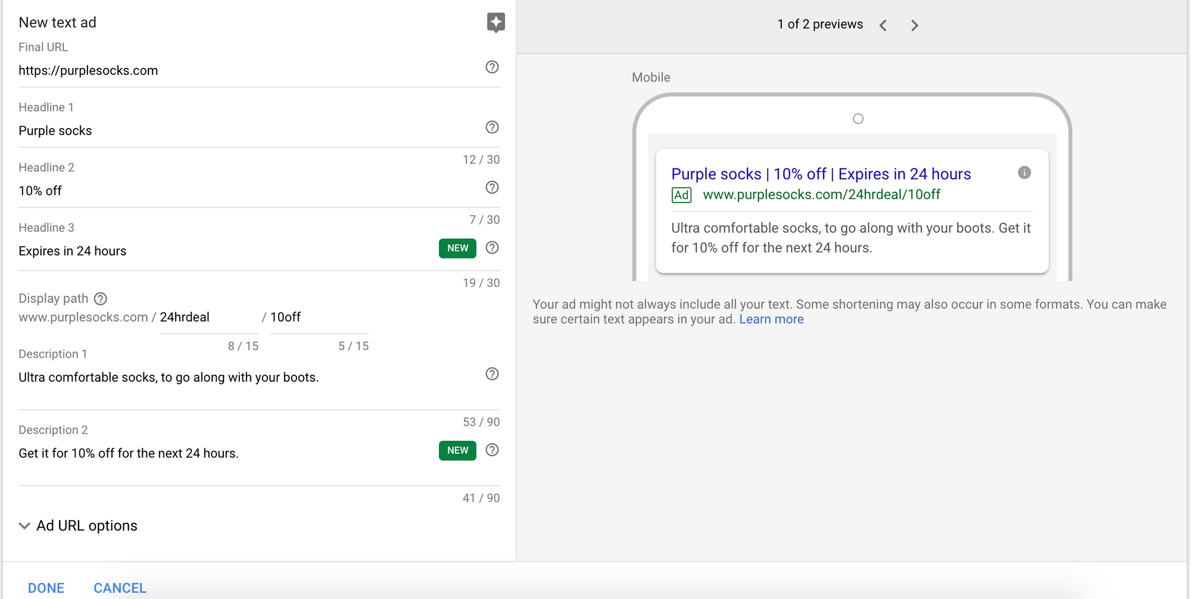This screenshot has height=599, width=1191.
Task: Click the '10off' display path field
Action: point(318,317)
